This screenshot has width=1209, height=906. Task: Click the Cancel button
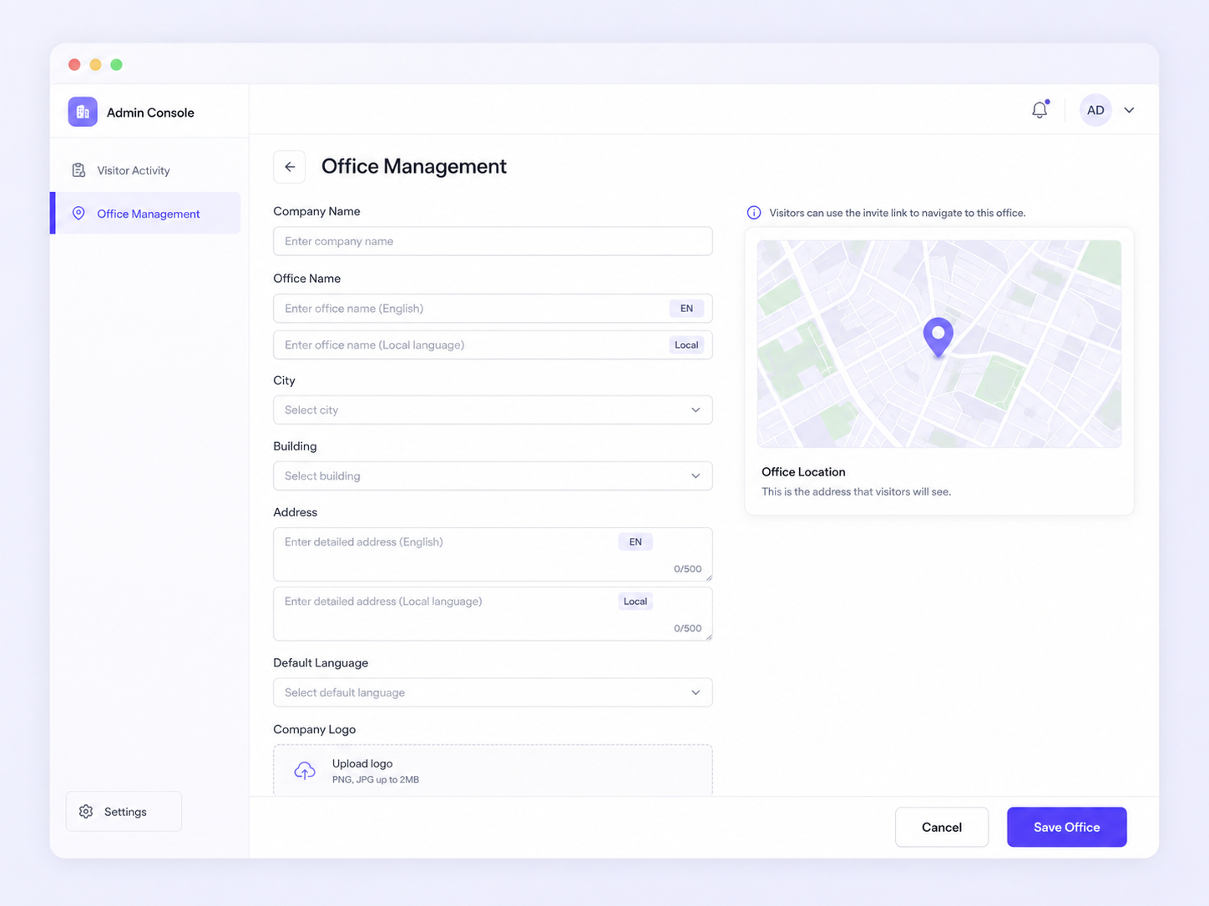942,828
